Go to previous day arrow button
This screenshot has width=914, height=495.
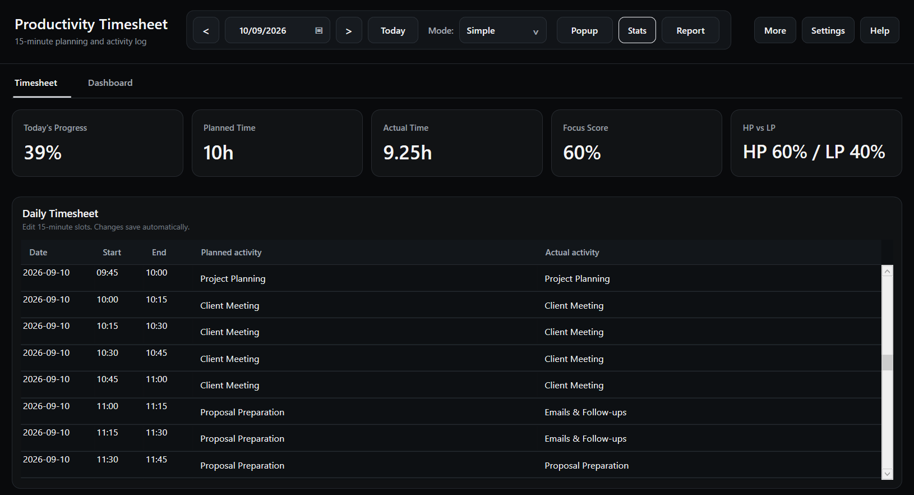(x=206, y=30)
